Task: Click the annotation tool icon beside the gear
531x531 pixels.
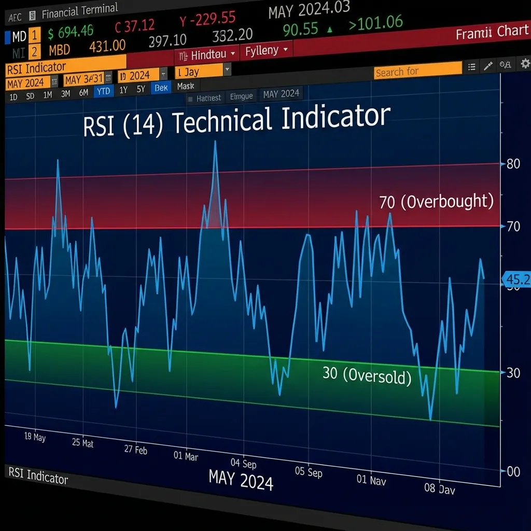Action: click(506, 65)
